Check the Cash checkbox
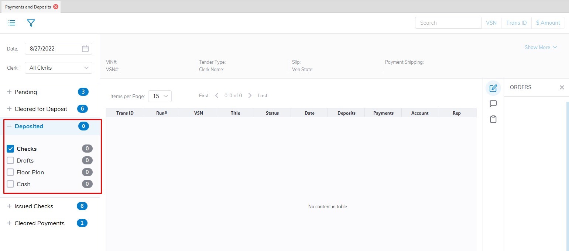The width and height of the screenshot is (569, 251). [x=10, y=184]
